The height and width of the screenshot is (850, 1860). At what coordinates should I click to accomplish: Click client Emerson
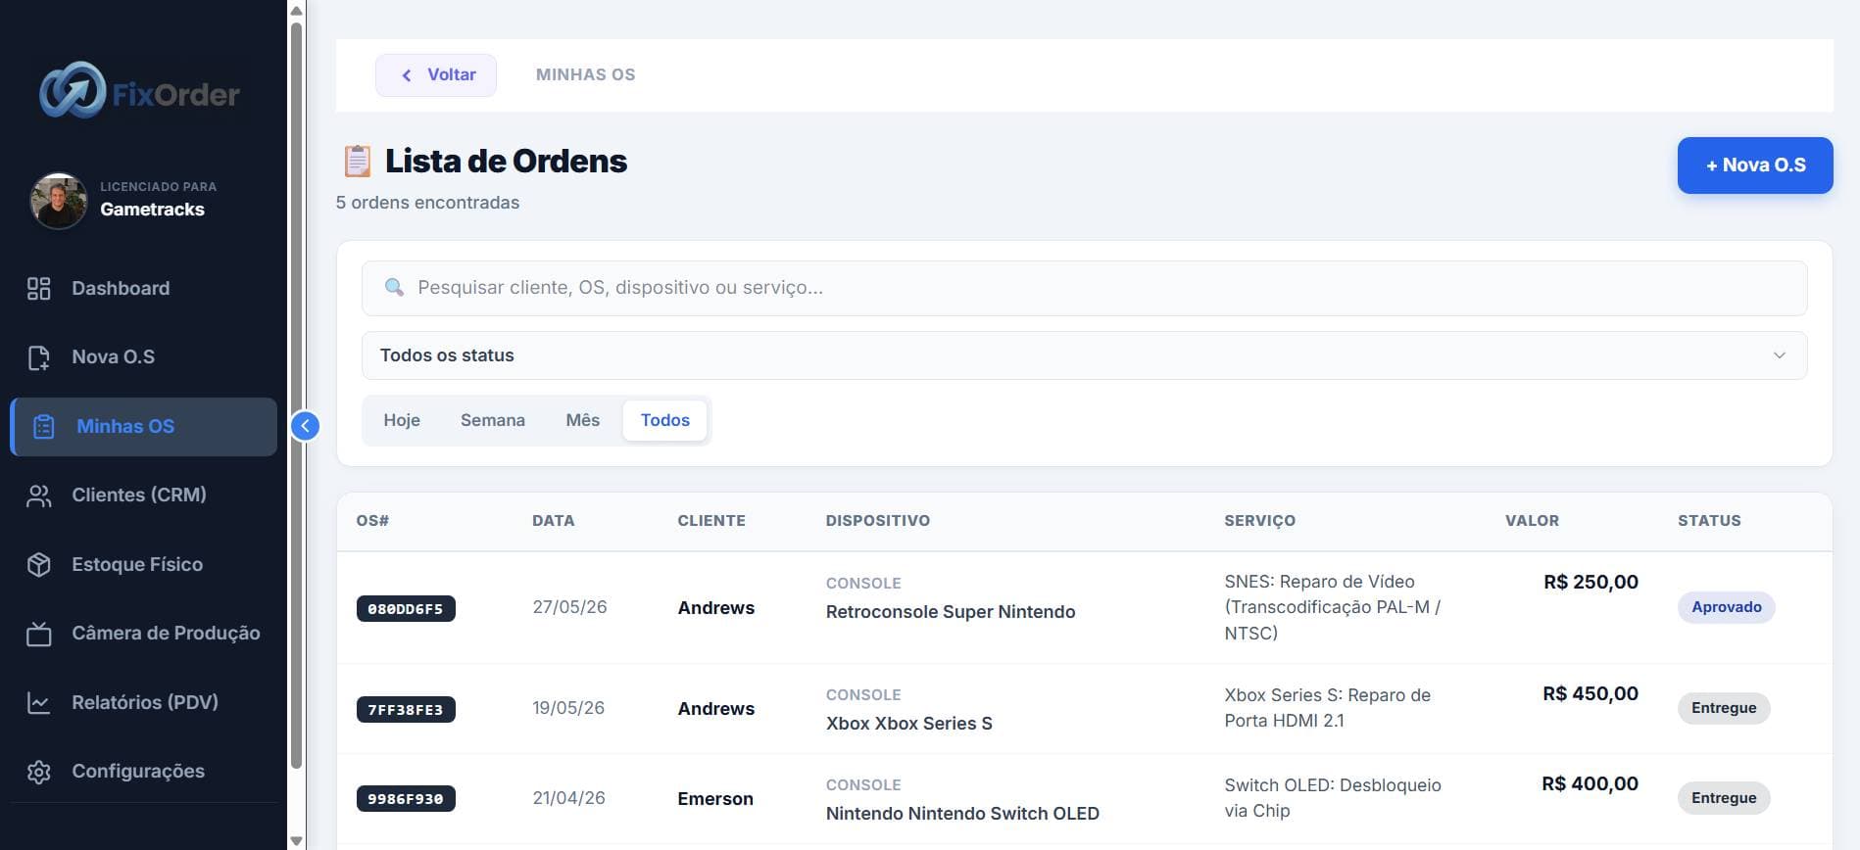(715, 799)
